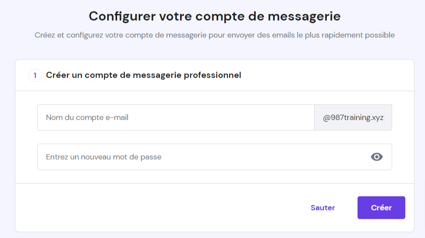Skip setup with the Sauter link
425x238 pixels.
(x=323, y=208)
